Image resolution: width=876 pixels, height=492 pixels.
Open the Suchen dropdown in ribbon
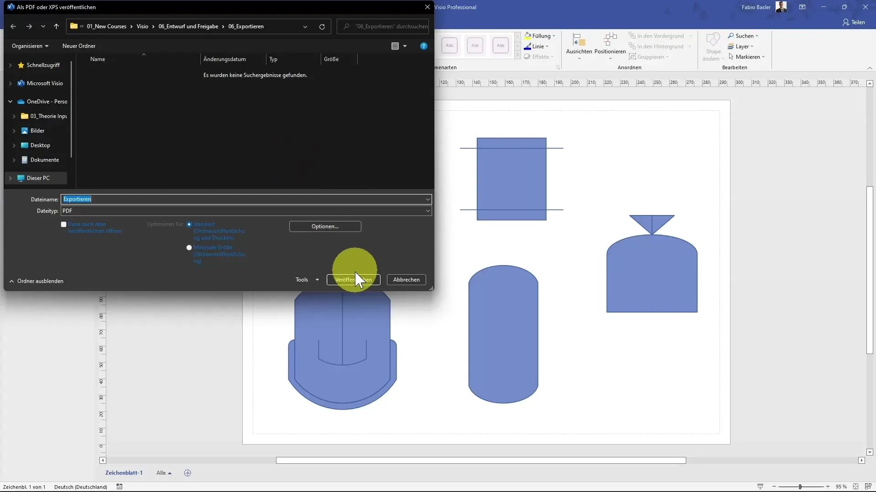[743, 36]
